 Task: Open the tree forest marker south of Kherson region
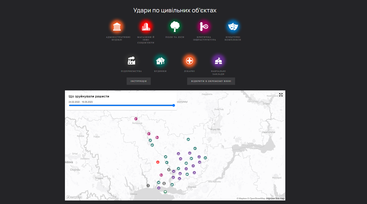click(x=165, y=192)
